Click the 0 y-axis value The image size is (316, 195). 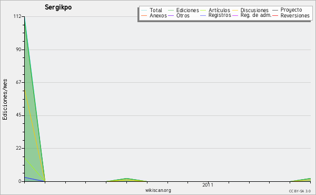pyautogui.click(x=20, y=181)
